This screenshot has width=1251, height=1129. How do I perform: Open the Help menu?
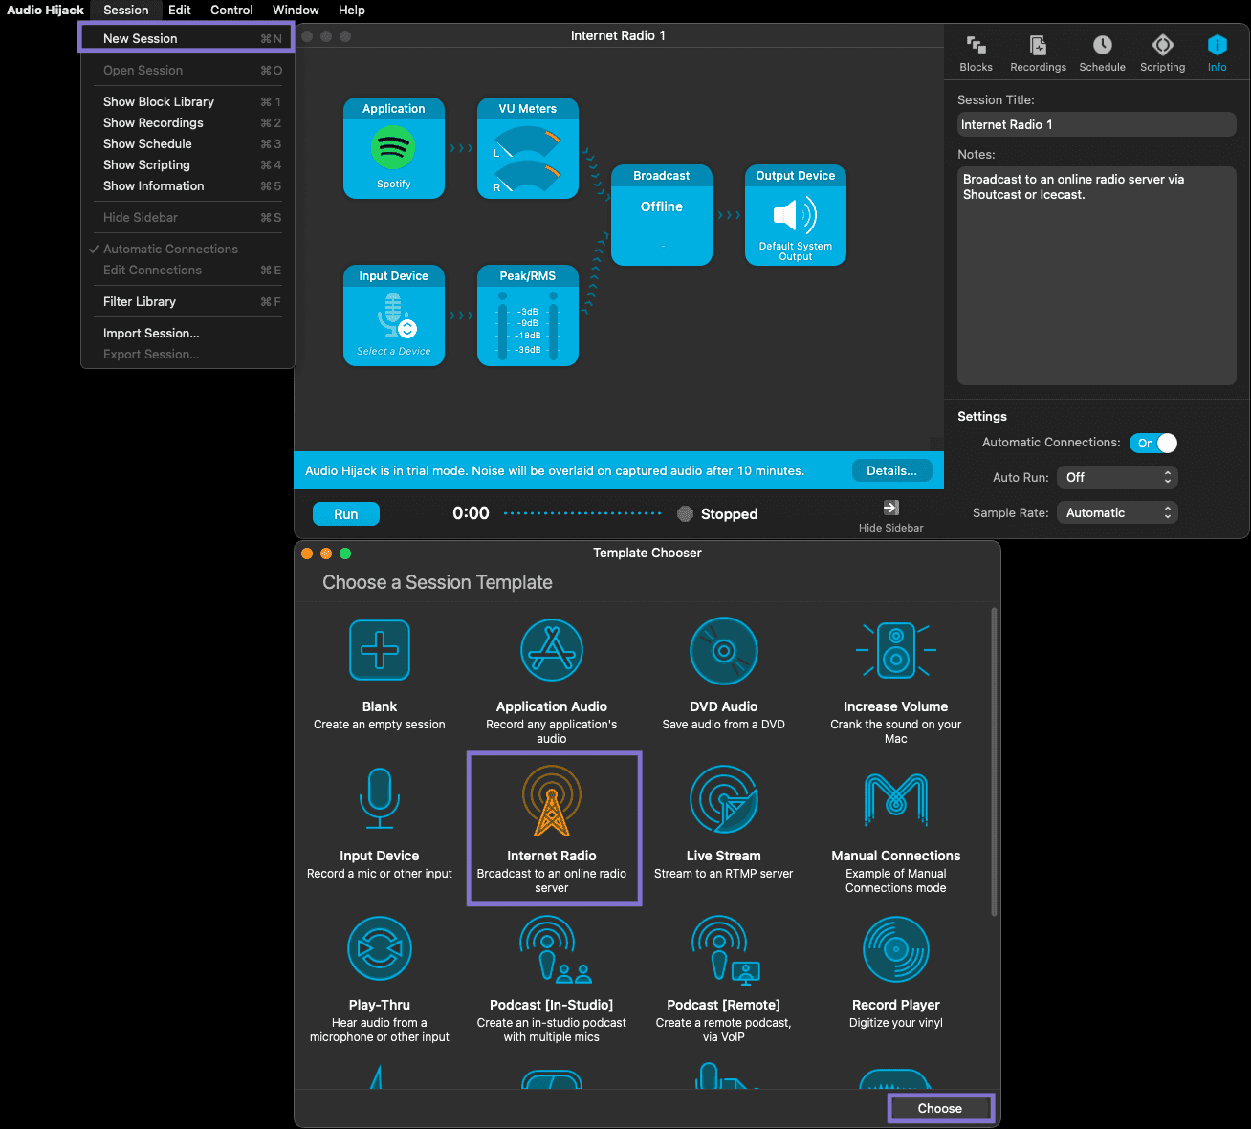coord(352,10)
